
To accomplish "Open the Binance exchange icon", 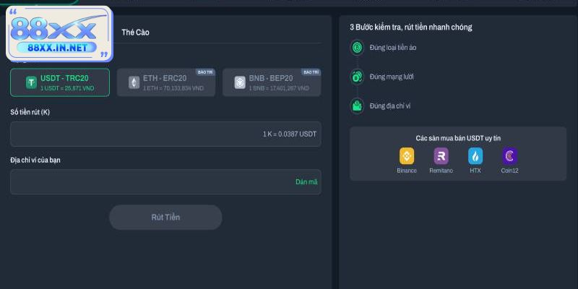I will pyautogui.click(x=407, y=156).
